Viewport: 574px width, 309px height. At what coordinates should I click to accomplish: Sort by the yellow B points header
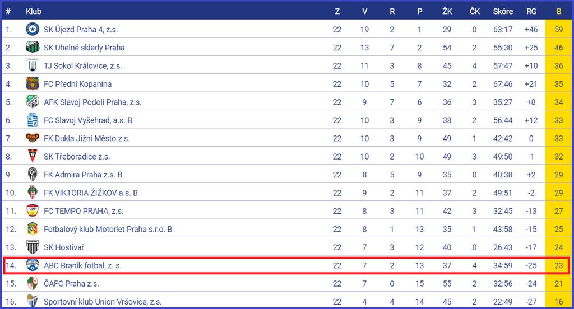pyautogui.click(x=559, y=11)
